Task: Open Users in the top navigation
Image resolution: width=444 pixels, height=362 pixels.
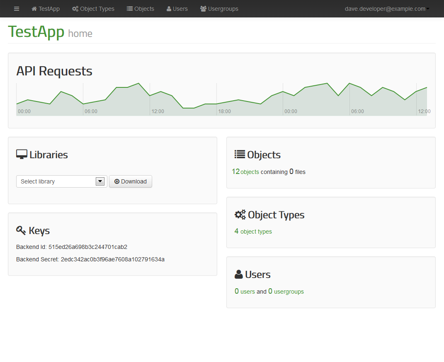Action: [x=177, y=9]
